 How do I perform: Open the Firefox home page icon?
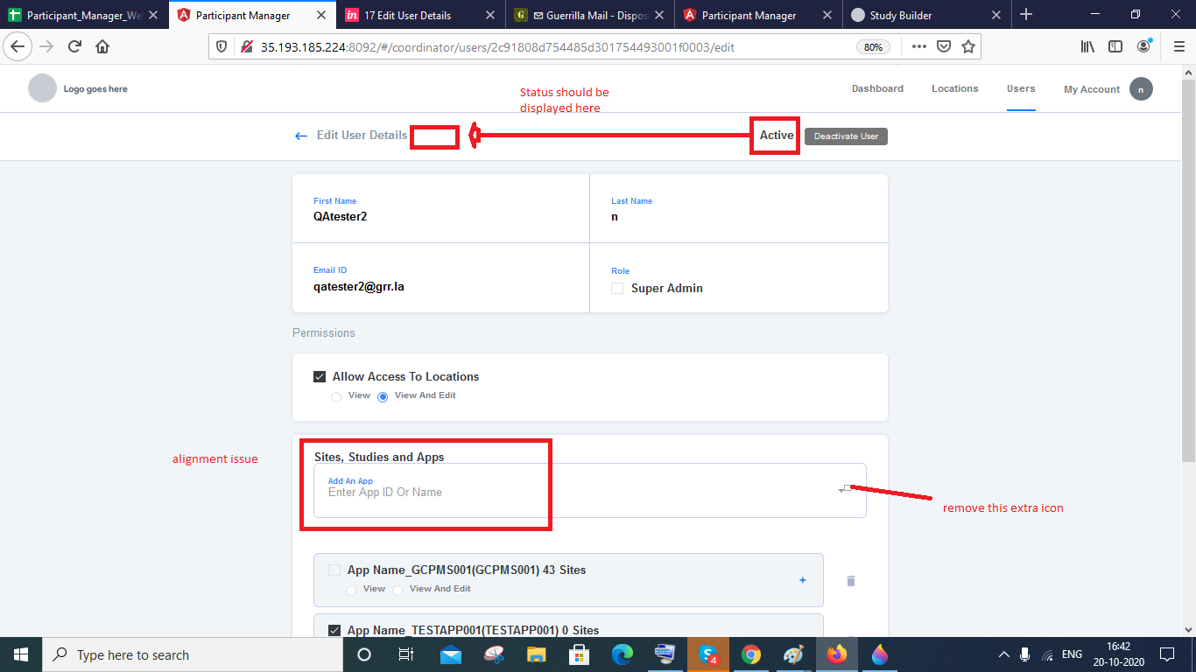[102, 46]
